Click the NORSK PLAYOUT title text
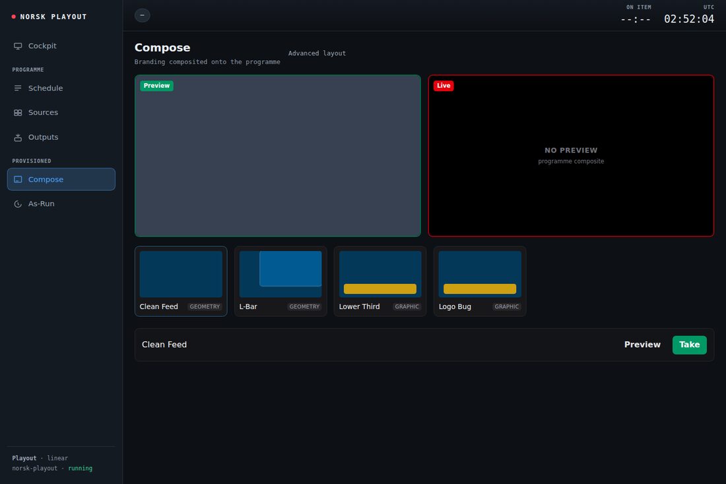The image size is (726, 484). 53,17
